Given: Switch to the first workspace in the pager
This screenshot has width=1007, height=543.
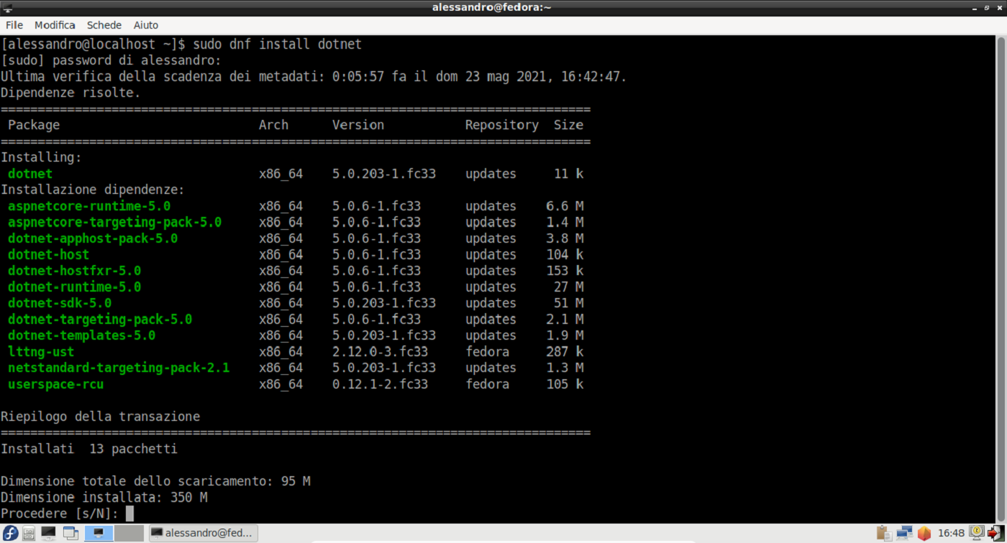Looking at the screenshot, I should click(99, 533).
